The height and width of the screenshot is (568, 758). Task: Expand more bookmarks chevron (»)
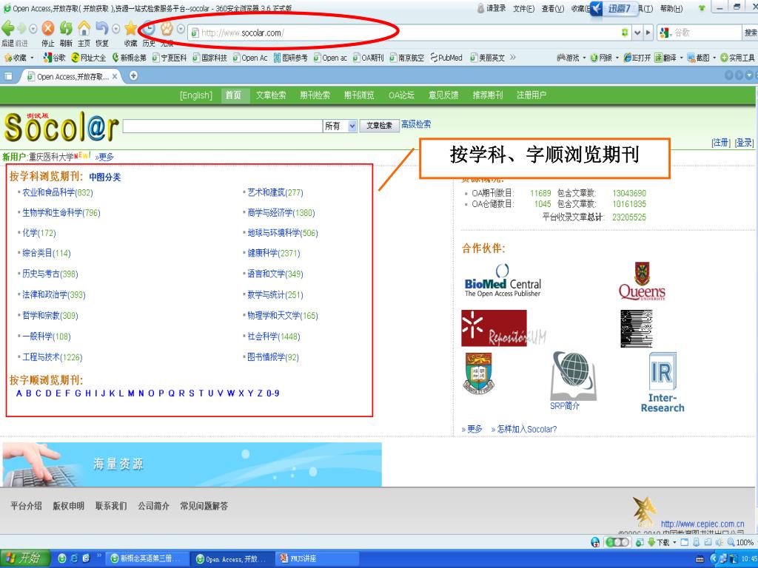[x=512, y=58]
